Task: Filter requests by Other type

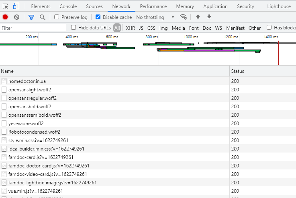Action: pyautogui.click(x=255, y=28)
